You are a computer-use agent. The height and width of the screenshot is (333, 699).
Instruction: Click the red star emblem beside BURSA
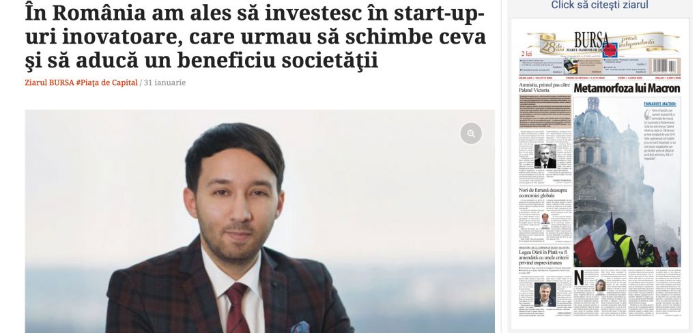610,48
